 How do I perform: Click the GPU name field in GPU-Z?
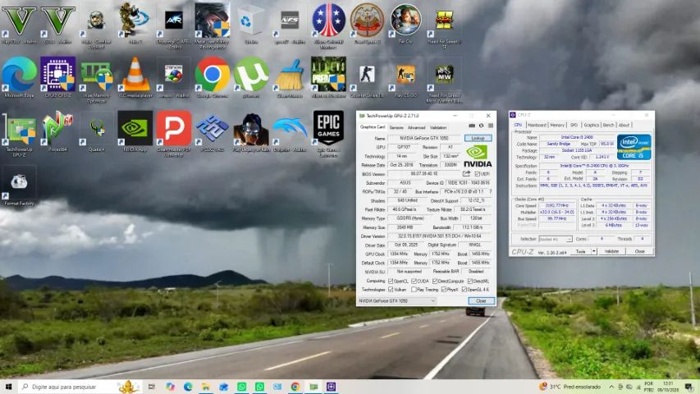(424, 139)
